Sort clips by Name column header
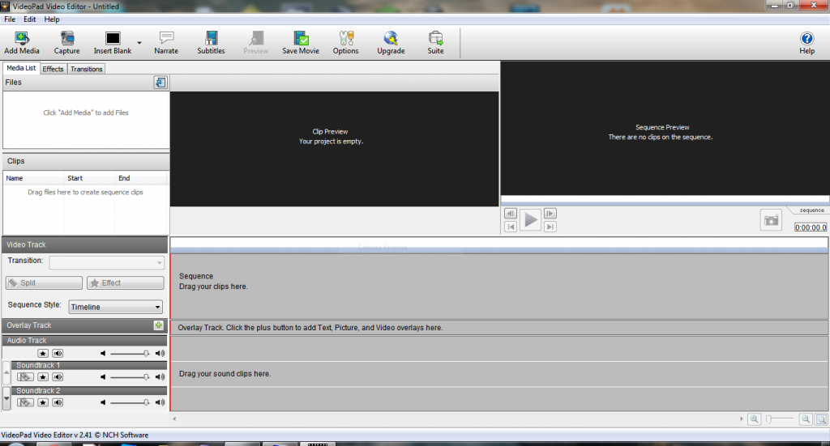Screen dimensions: 830x446 point(34,178)
